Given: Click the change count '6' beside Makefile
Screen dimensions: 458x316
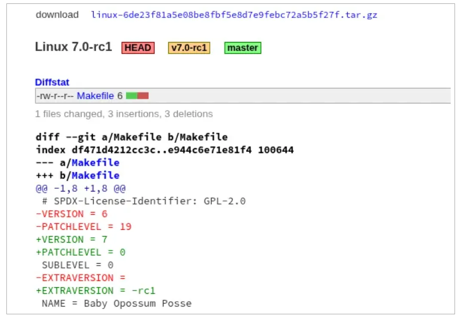Looking at the screenshot, I should [x=120, y=96].
